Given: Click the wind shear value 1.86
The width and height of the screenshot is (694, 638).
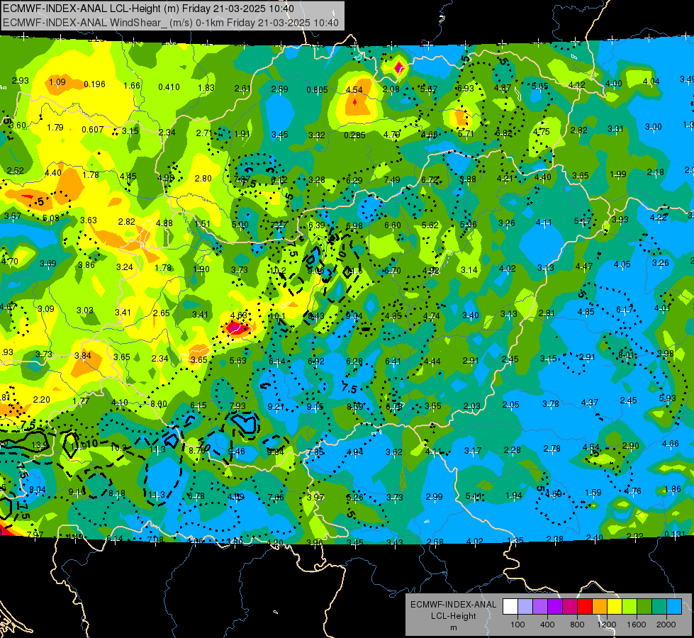Looking at the screenshot, I should pyautogui.click(x=673, y=489).
